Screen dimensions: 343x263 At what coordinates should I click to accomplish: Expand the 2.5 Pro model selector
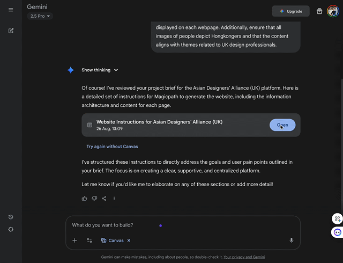(x=40, y=16)
